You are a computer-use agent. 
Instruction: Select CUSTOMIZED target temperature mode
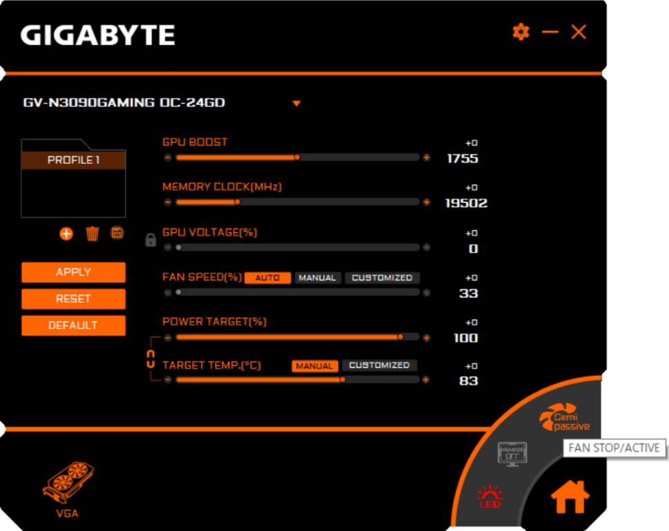379,366
